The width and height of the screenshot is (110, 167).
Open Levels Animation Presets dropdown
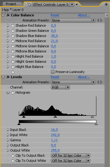(73, 82)
